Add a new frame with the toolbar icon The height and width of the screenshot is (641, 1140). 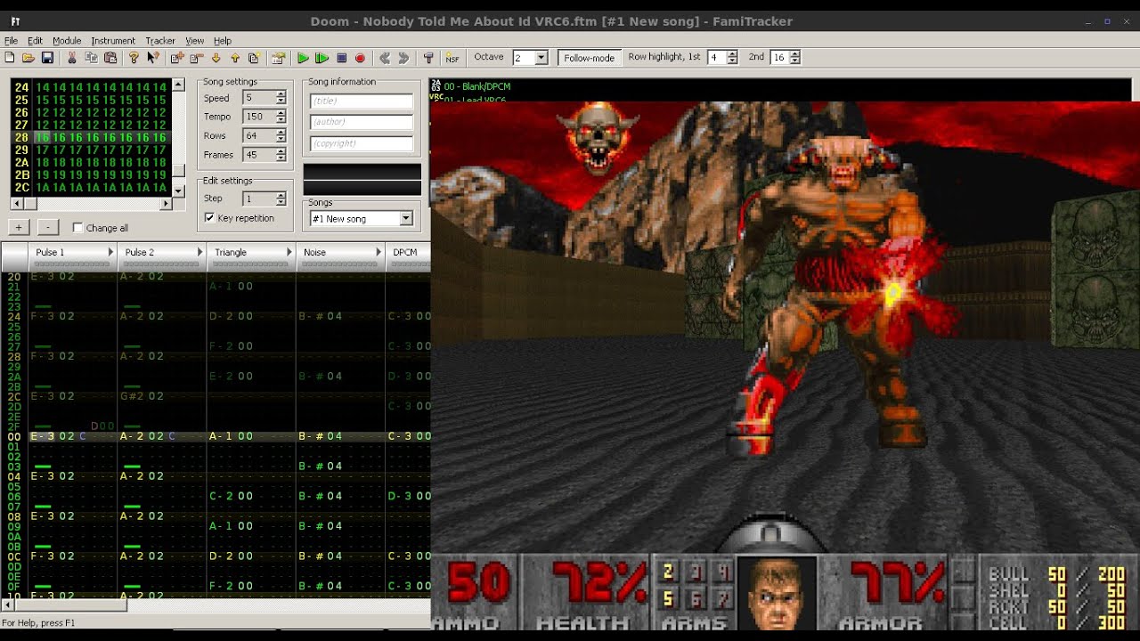177,58
